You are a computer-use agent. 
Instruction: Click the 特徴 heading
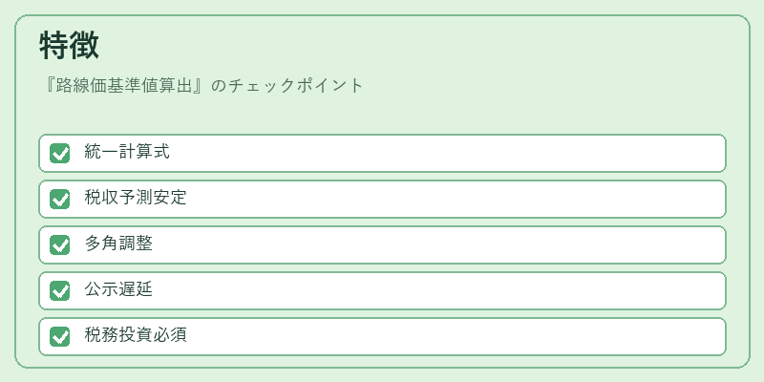pos(69,45)
